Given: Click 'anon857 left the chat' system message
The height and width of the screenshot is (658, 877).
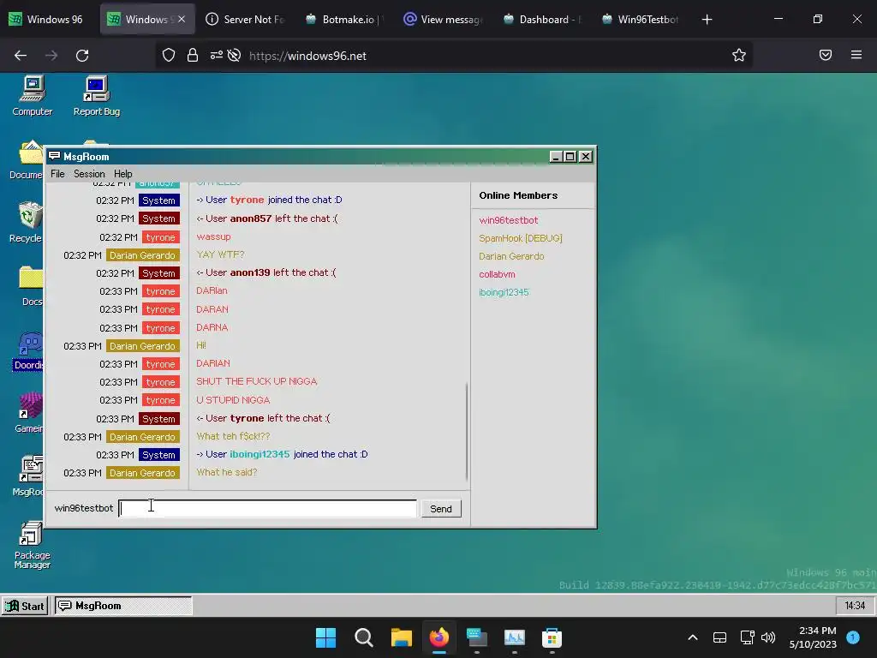Looking at the screenshot, I should click(x=267, y=218).
